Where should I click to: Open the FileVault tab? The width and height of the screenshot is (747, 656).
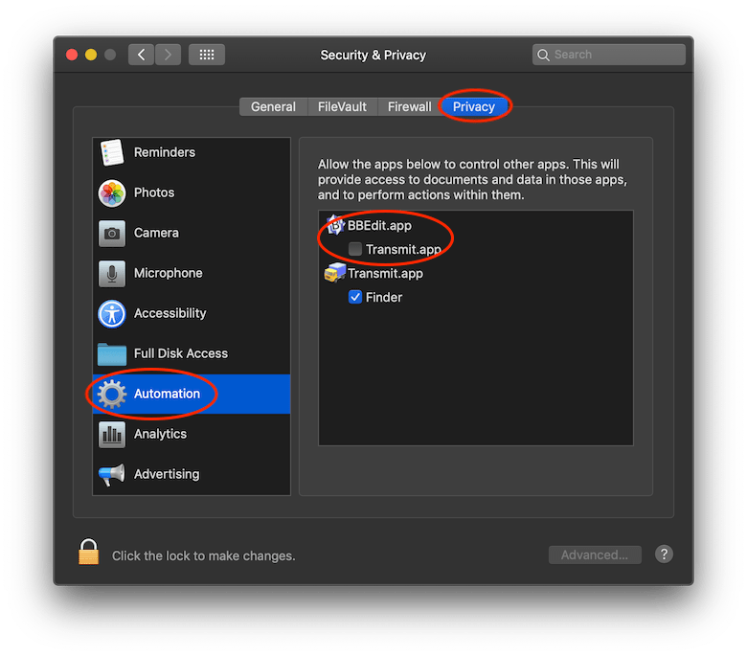[x=342, y=107]
